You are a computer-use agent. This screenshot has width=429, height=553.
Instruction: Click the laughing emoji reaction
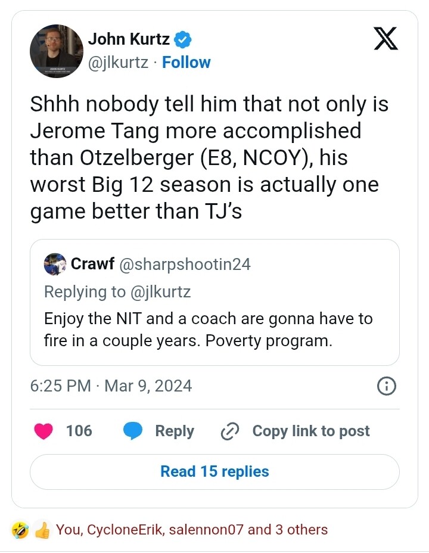tap(20, 529)
